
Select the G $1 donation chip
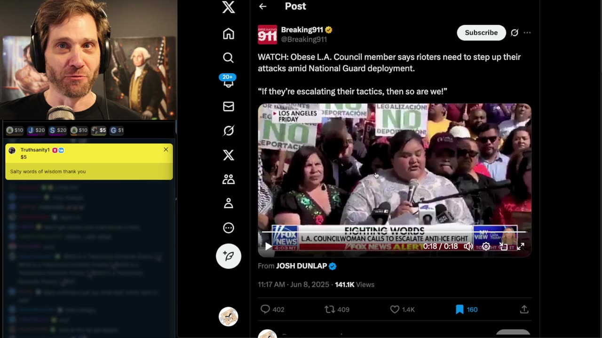pos(117,130)
